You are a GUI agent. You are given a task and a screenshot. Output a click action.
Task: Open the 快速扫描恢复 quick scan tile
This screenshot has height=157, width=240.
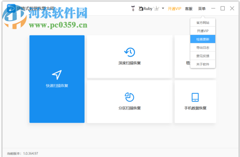tap(57, 79)
